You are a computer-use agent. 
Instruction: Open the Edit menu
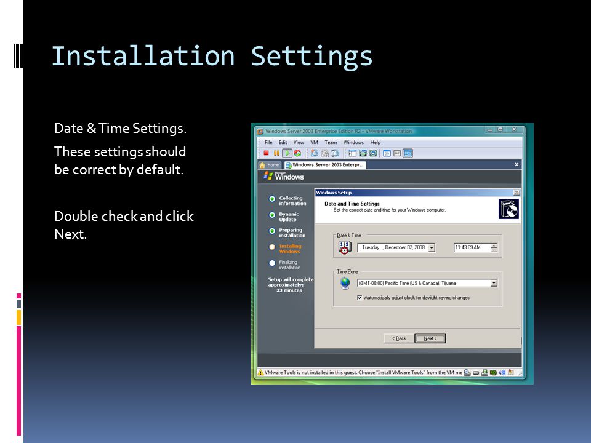283,142
